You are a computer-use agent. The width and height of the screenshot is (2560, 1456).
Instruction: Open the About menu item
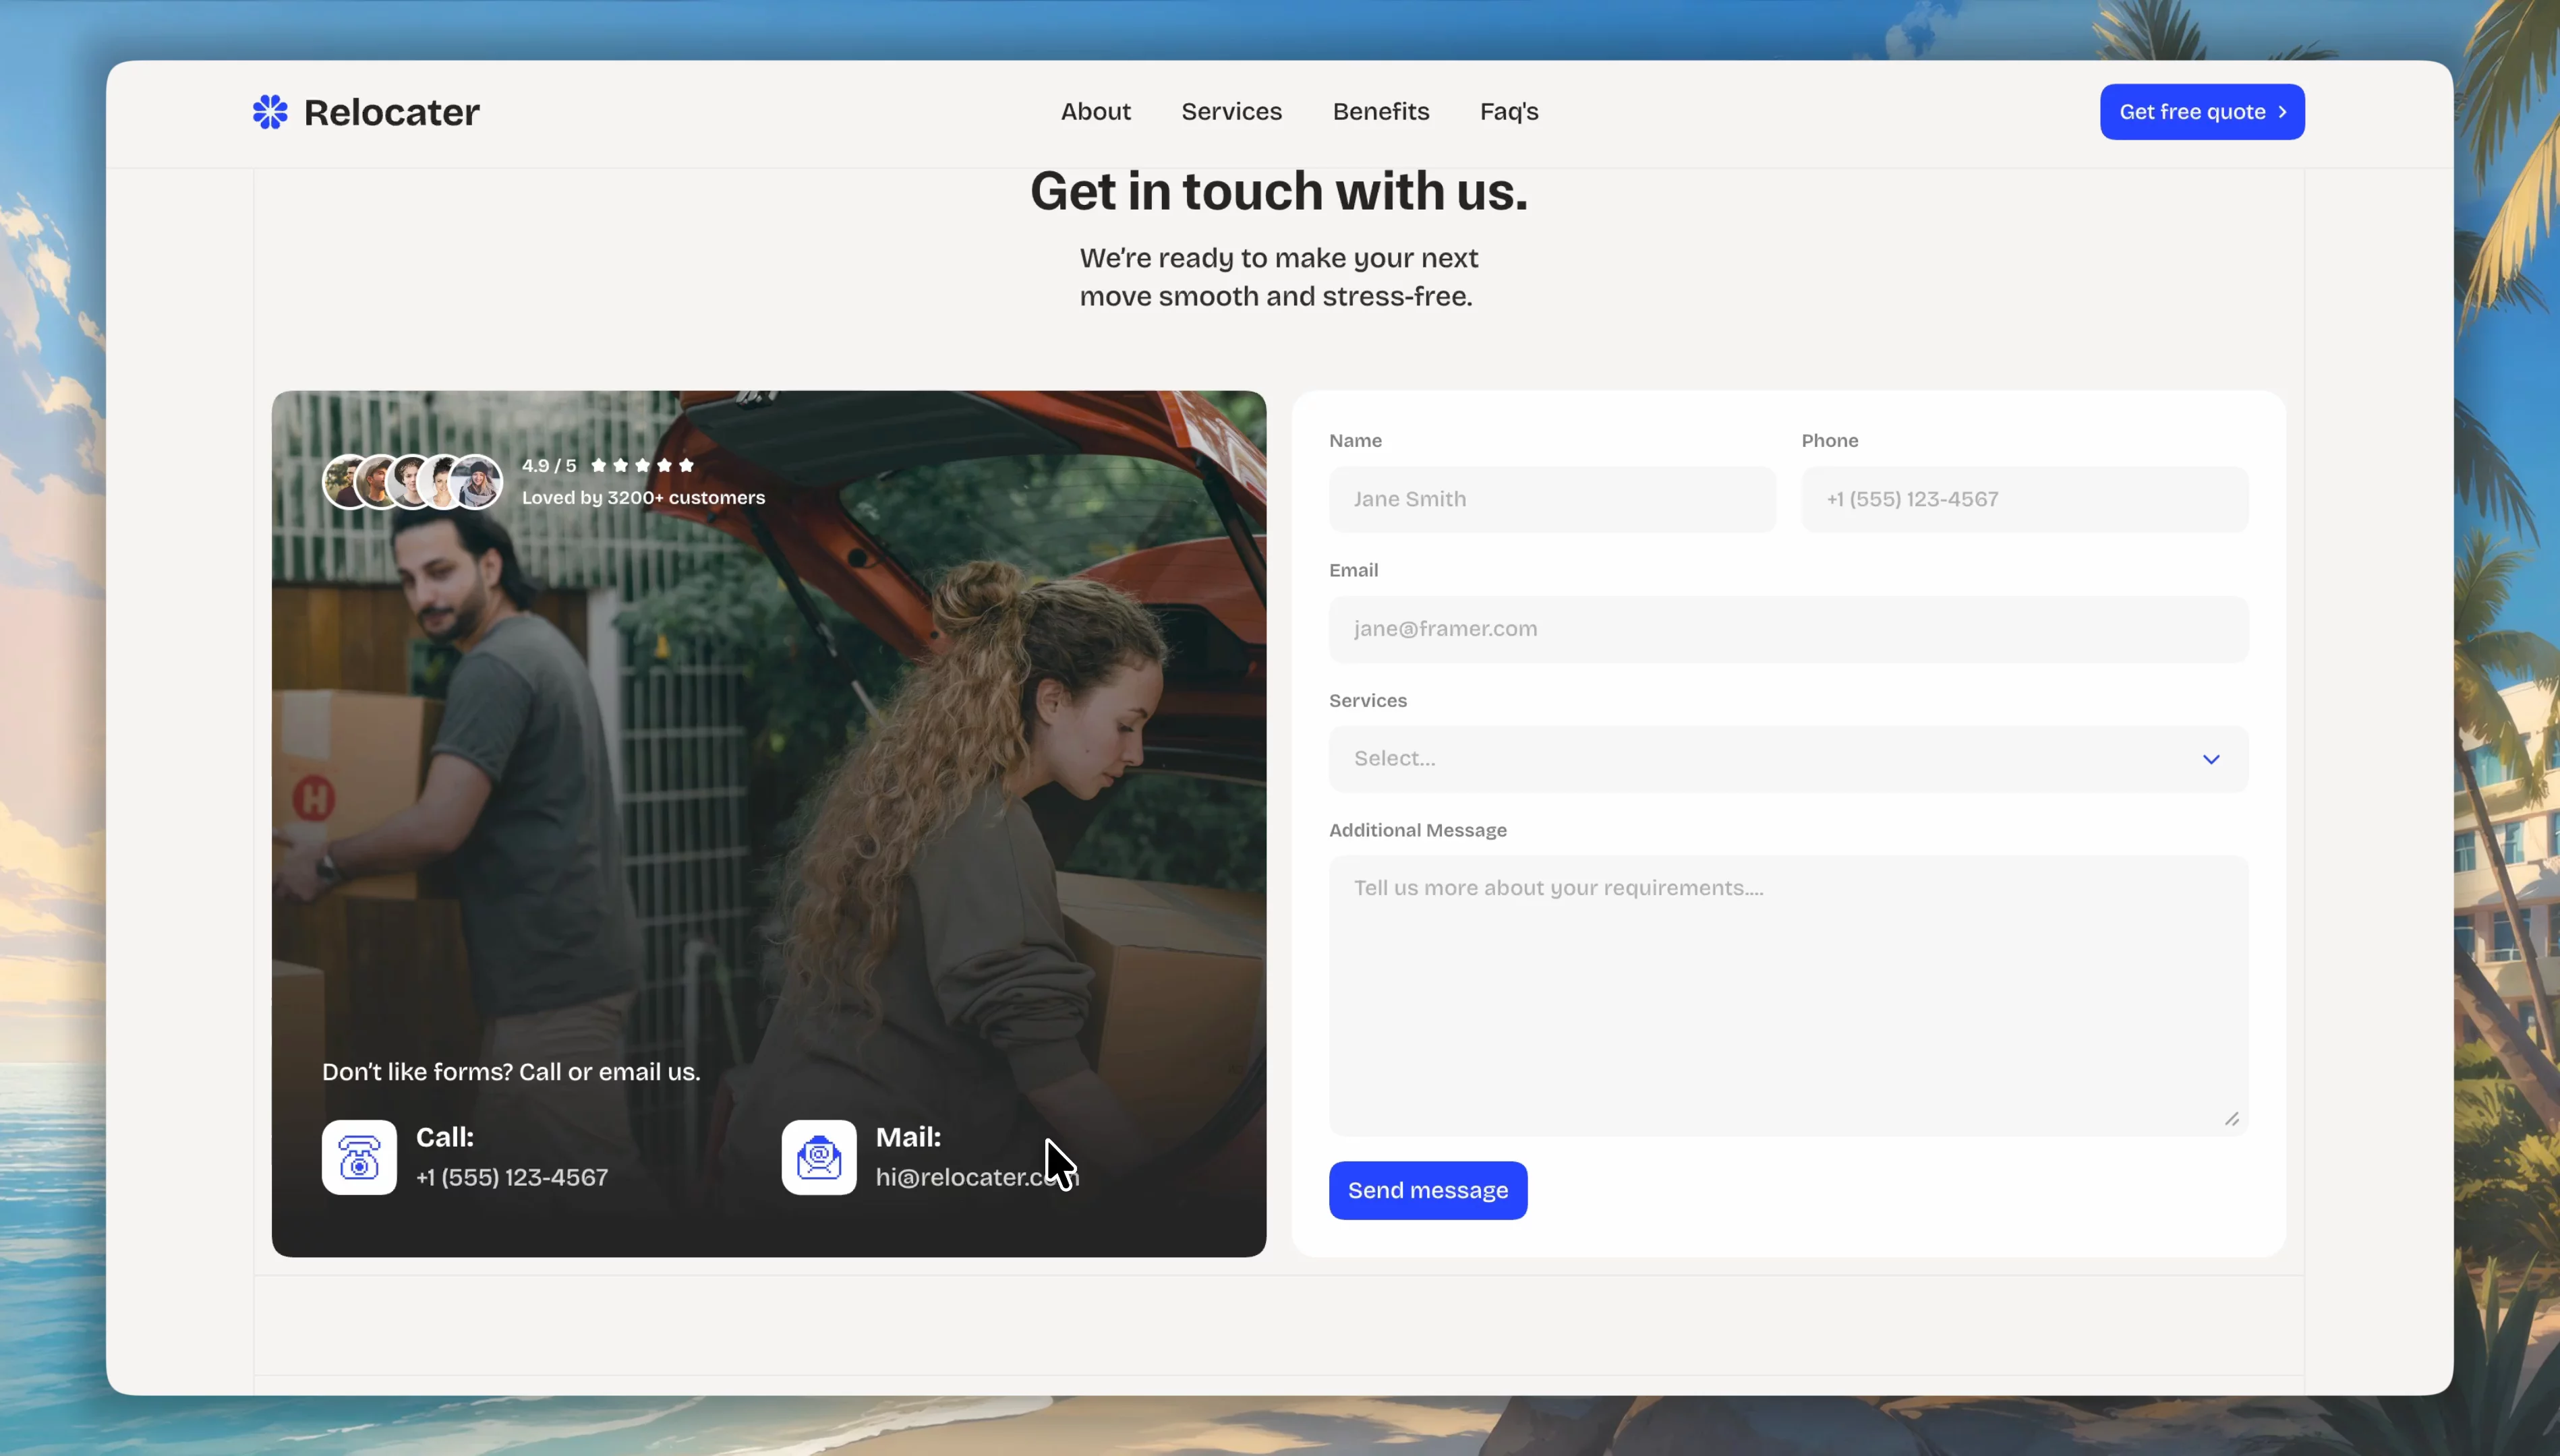[1095, 112]
